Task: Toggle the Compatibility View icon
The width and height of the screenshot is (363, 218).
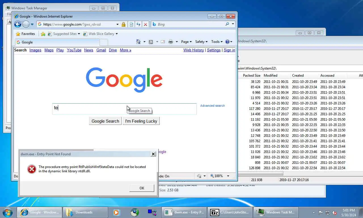Action: coord(131,24)
